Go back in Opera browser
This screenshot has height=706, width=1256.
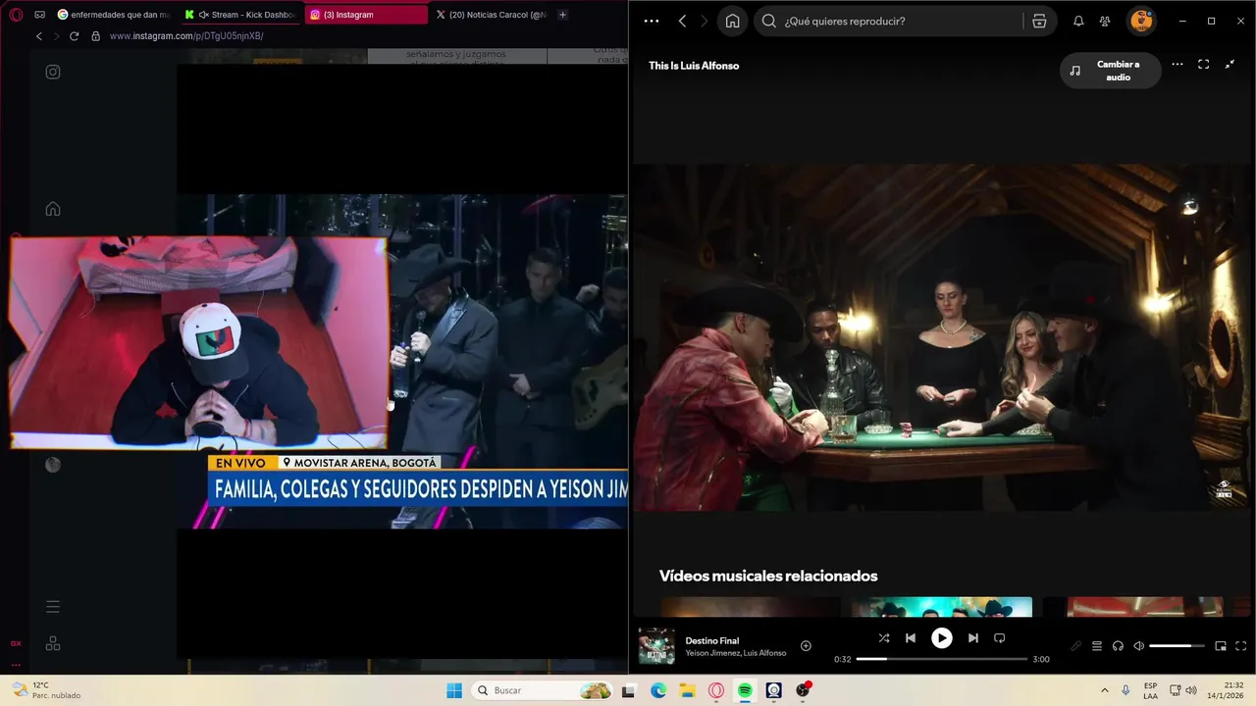[x=39, y=36]
